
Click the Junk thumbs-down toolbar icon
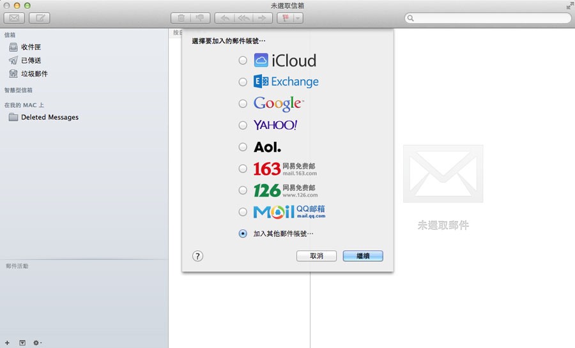(x=200, y=18)
